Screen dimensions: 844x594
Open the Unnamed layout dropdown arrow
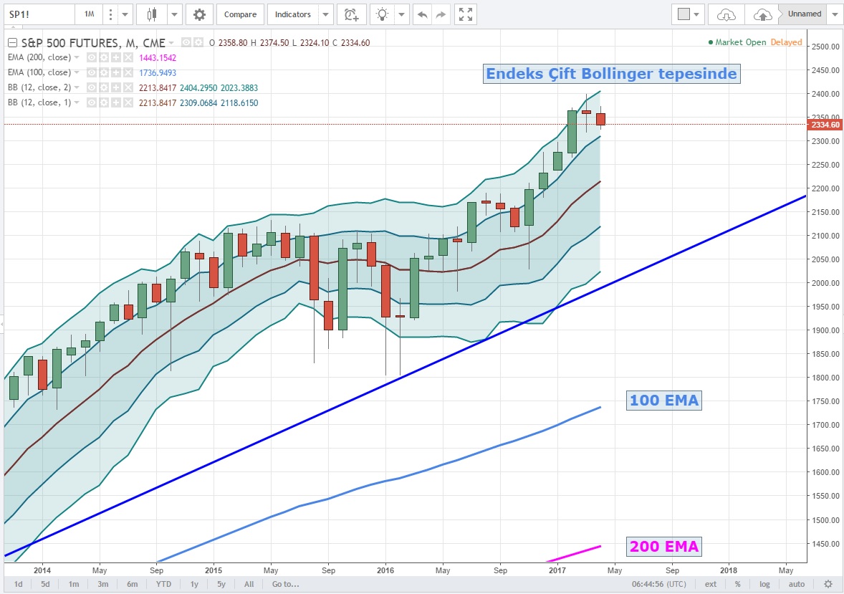tap(835, 14)
